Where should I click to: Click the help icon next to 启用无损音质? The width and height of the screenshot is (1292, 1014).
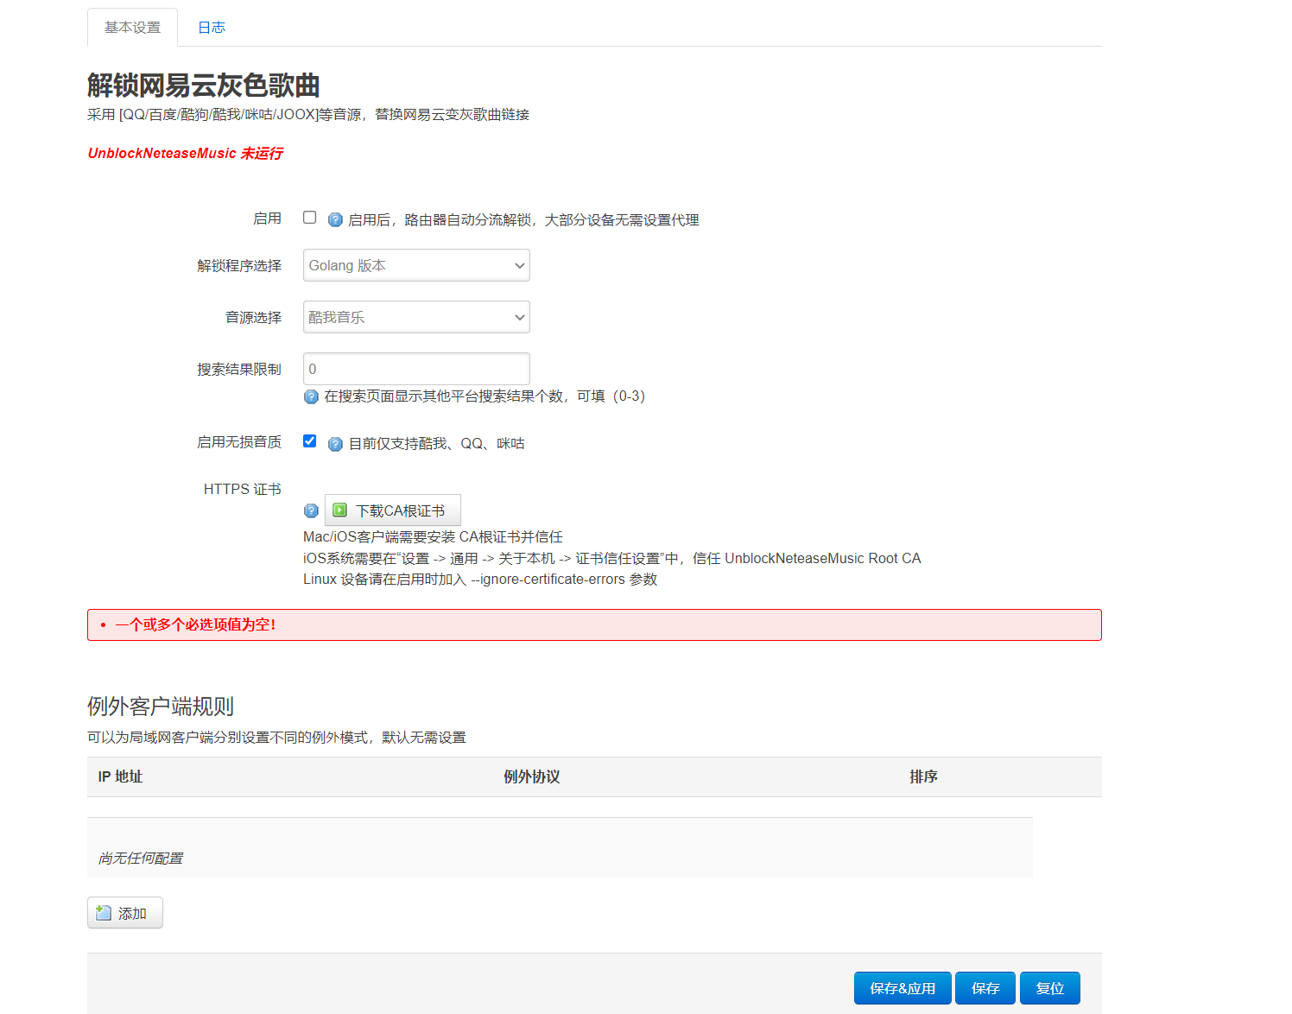pos(335,444)
